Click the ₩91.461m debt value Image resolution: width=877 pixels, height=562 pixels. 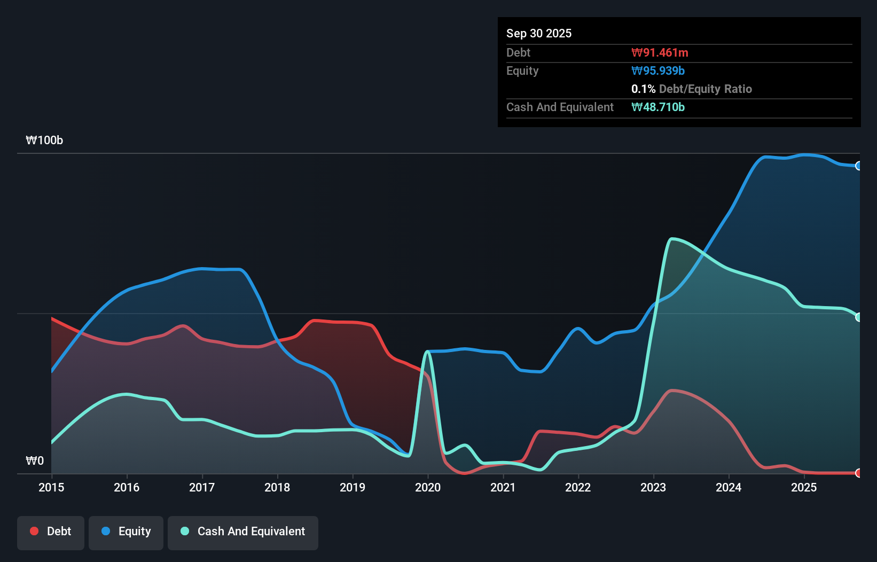[x=661, y=52]
